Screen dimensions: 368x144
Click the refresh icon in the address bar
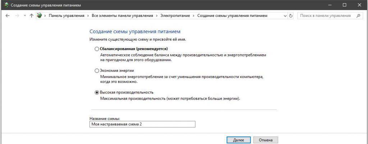[291, 16]
